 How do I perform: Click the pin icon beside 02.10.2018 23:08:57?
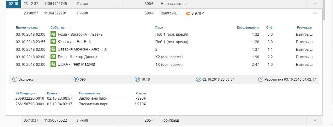click(198, 80)
